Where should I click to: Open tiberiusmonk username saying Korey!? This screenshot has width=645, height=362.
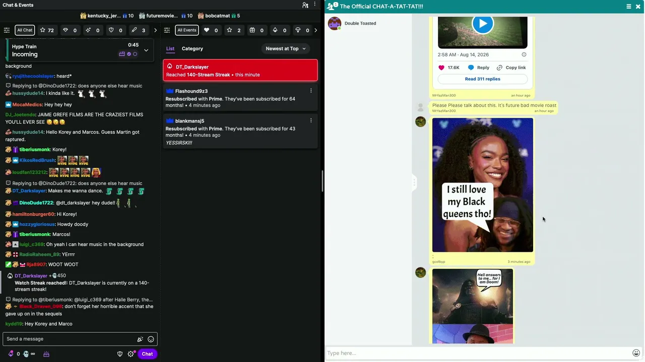[35, 149]
